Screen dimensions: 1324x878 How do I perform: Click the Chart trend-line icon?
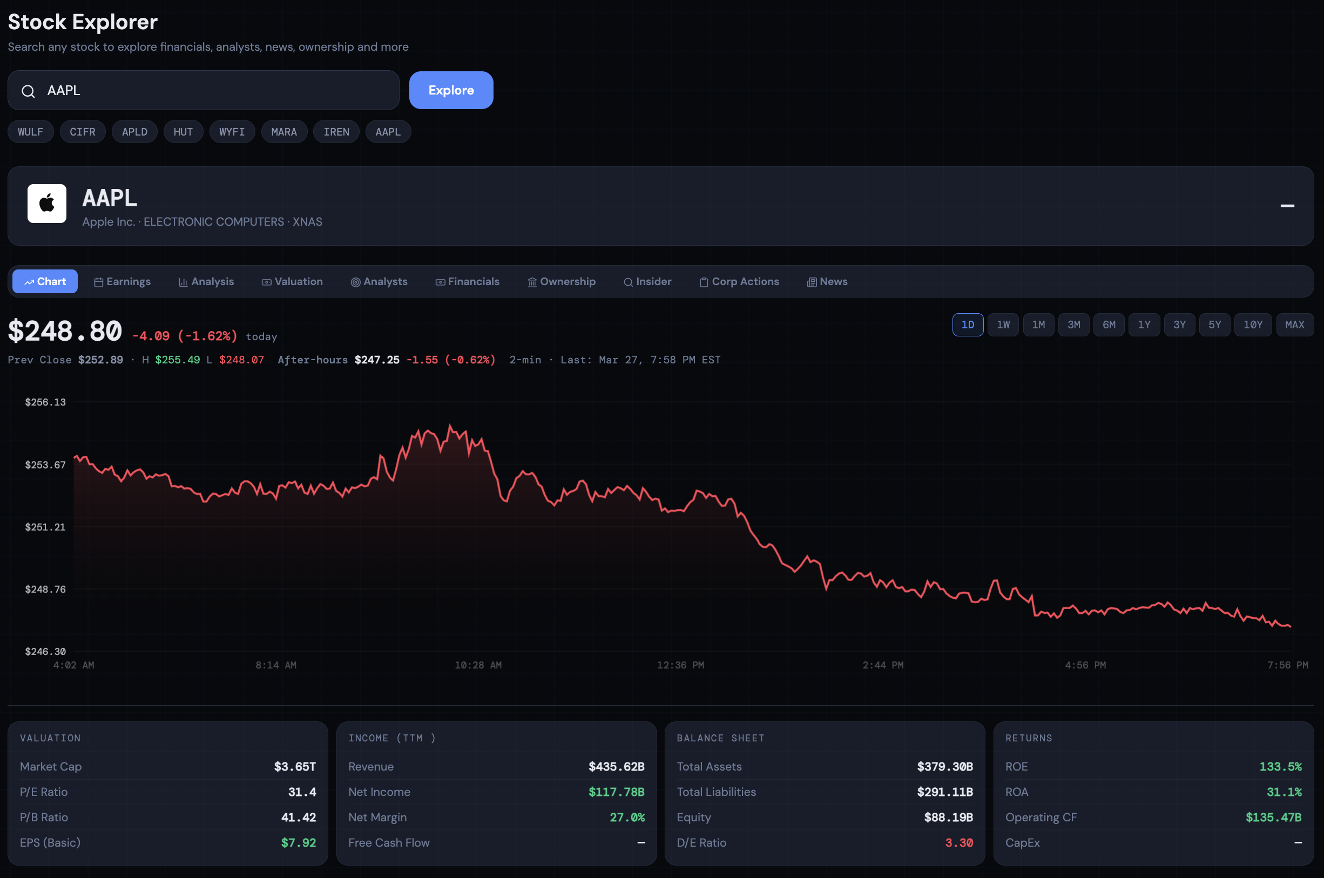(x=30, y=282)
